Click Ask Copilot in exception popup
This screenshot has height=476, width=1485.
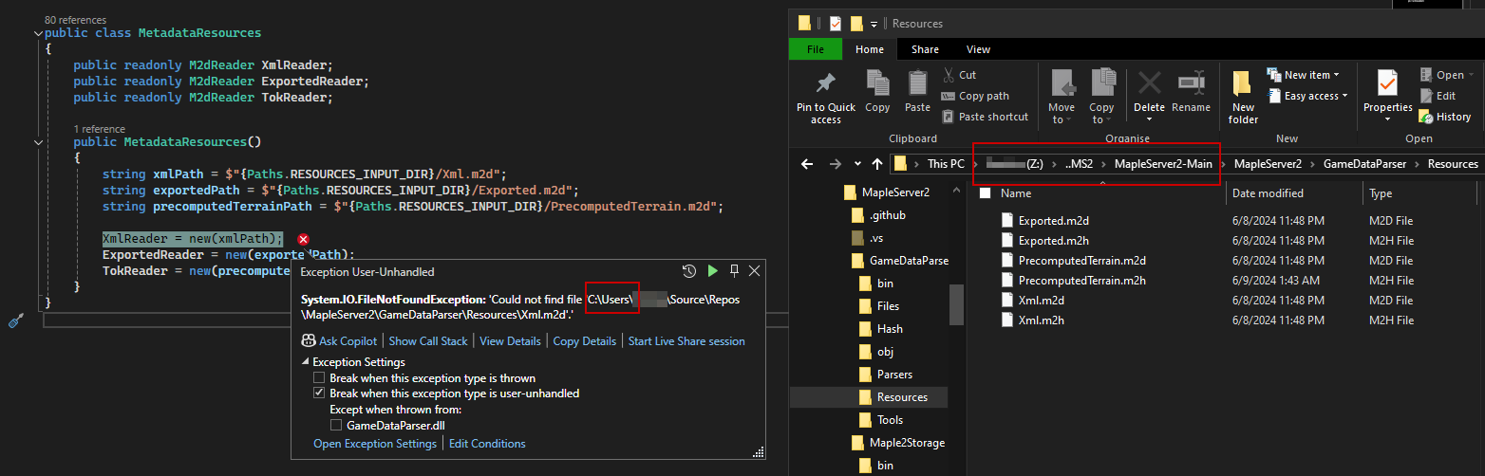[339, 340]
